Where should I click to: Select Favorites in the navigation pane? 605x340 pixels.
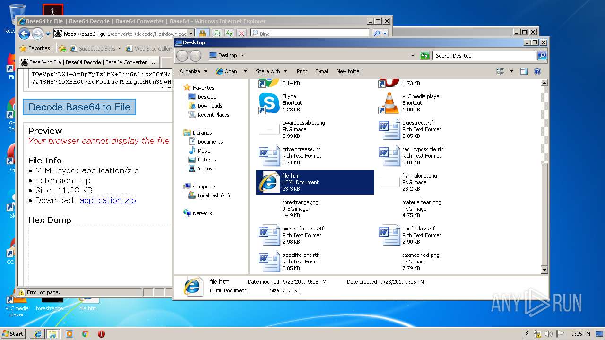click(x=199, y=88)
